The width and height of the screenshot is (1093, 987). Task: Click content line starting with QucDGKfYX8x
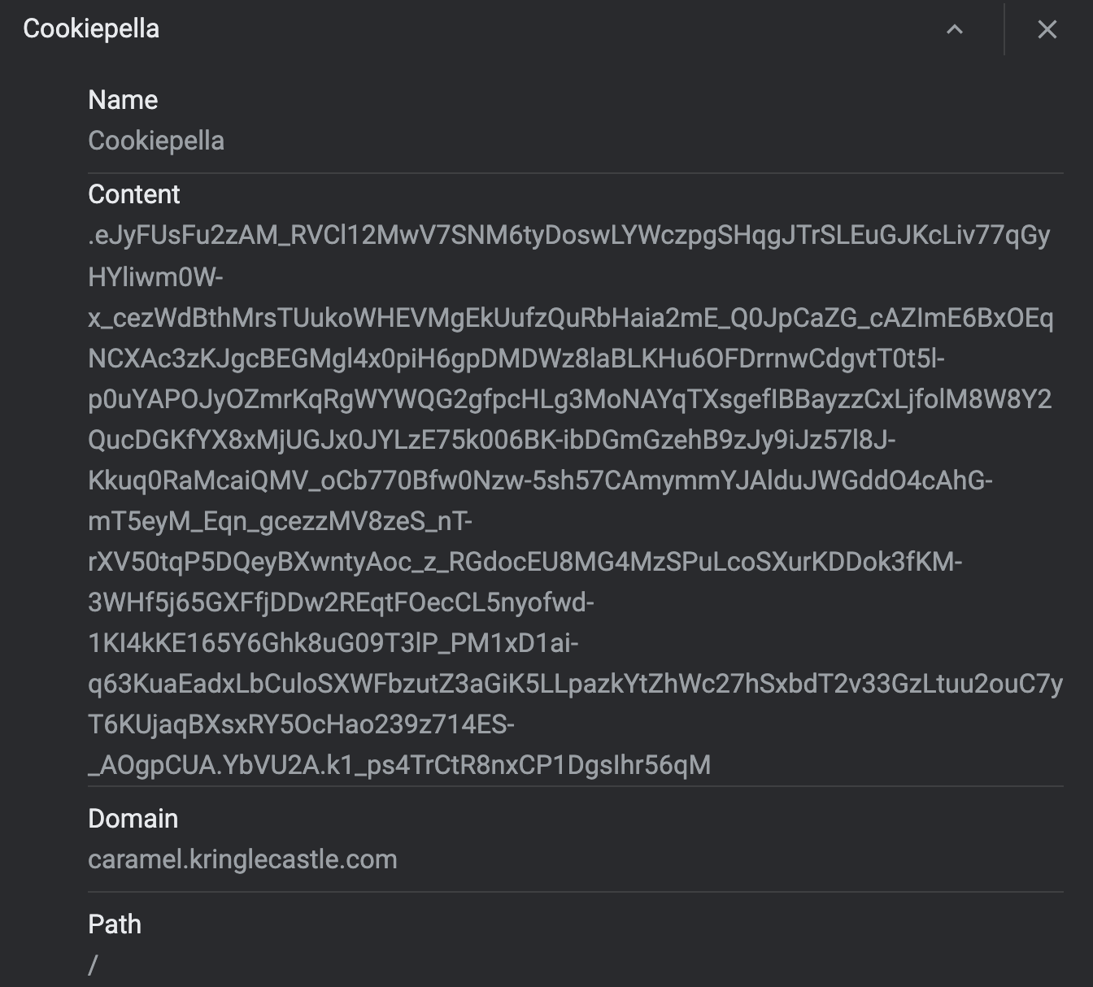coord(492,440)
